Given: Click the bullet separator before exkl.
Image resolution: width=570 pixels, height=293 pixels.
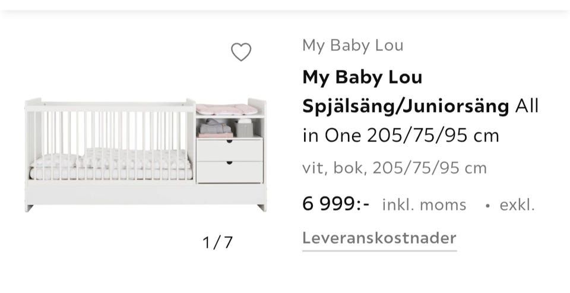Looking at the screenshot, I should tap(487, 206).
